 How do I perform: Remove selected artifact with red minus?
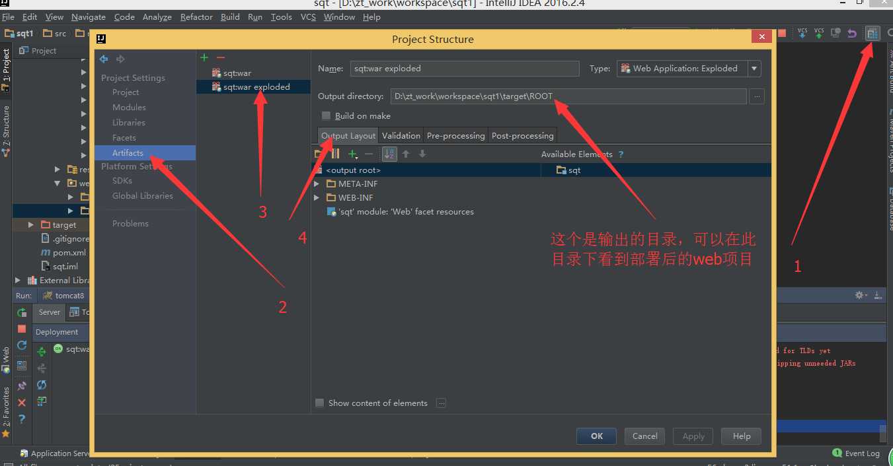(x=221, y=58)
